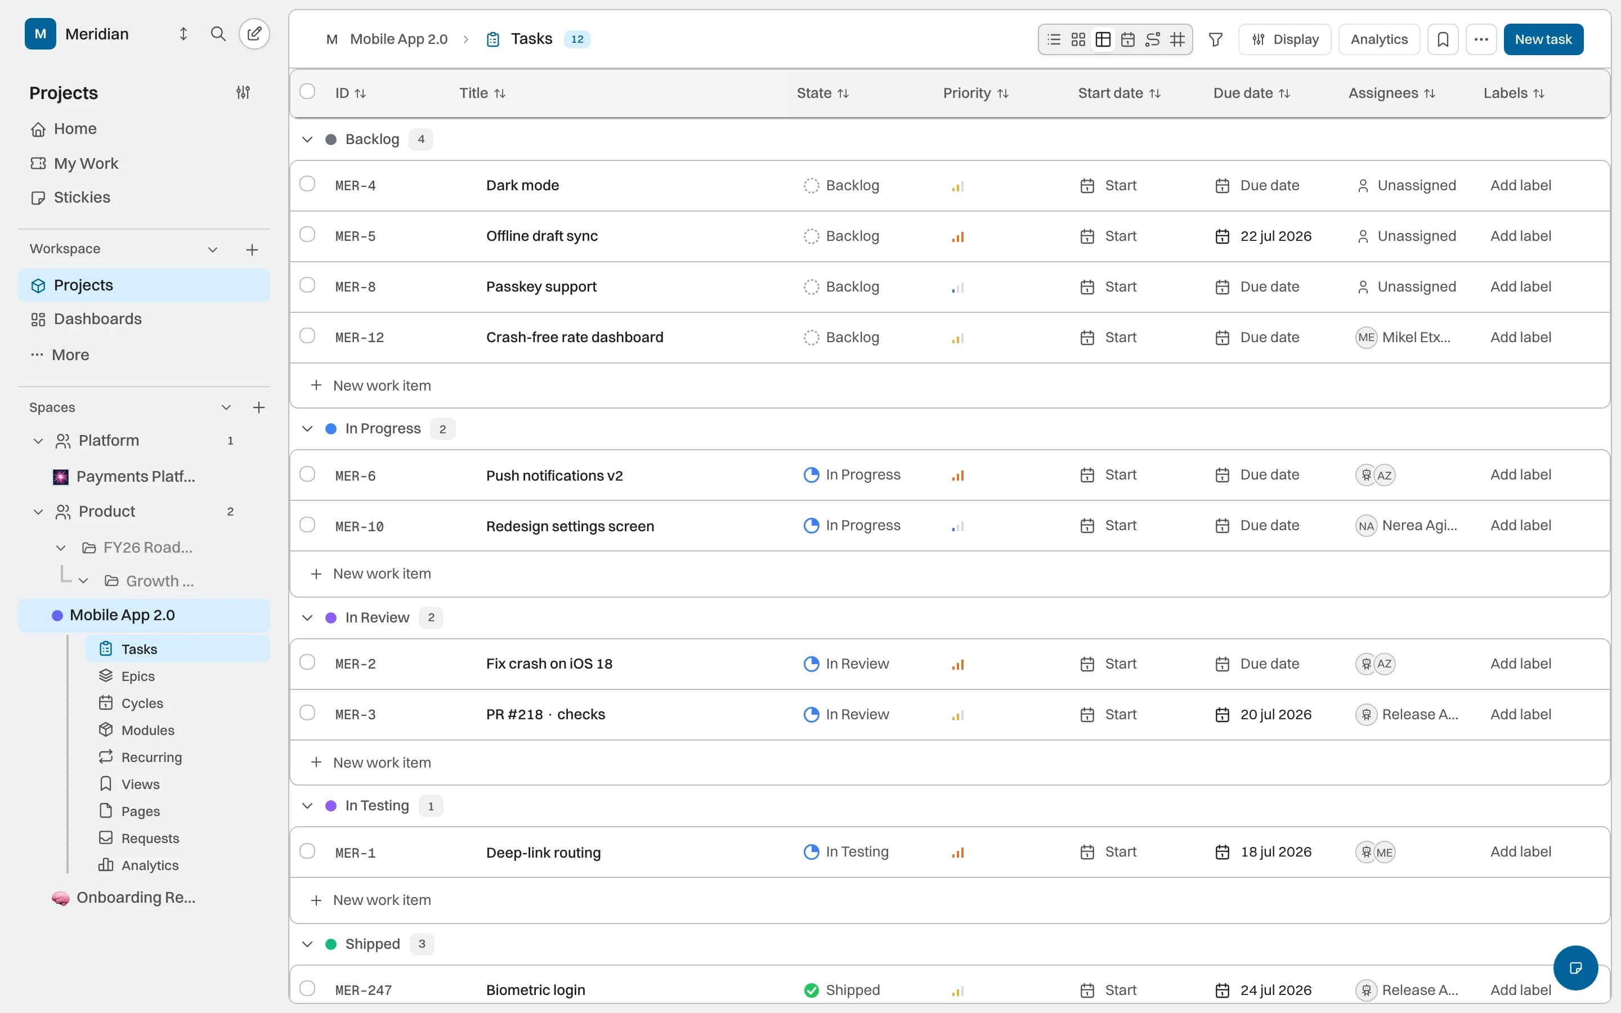1621x1013 pixels.
Task: Open projects filter settings sliders icon
Action: coord(243,92)
